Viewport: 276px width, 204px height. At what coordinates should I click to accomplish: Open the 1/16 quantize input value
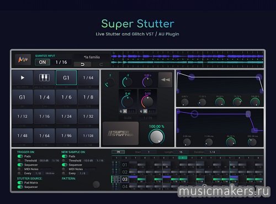61,62
